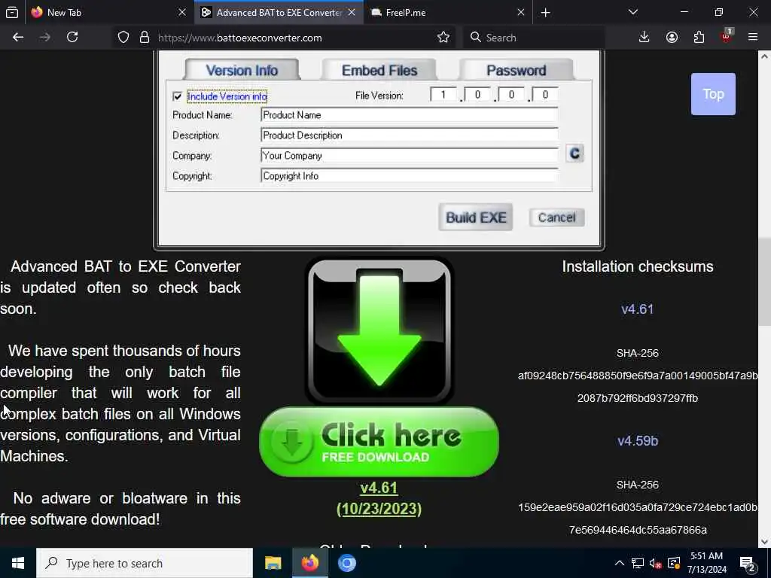Click the Product Description field

(409, 135)
